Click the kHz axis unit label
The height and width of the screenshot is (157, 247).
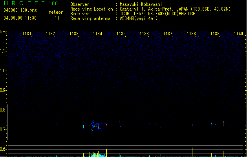4,32
